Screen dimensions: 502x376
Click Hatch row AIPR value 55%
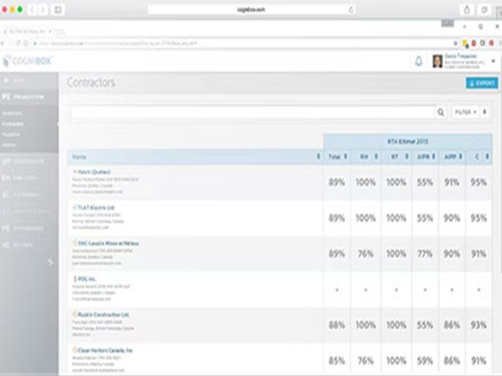[x=425, y=182]
